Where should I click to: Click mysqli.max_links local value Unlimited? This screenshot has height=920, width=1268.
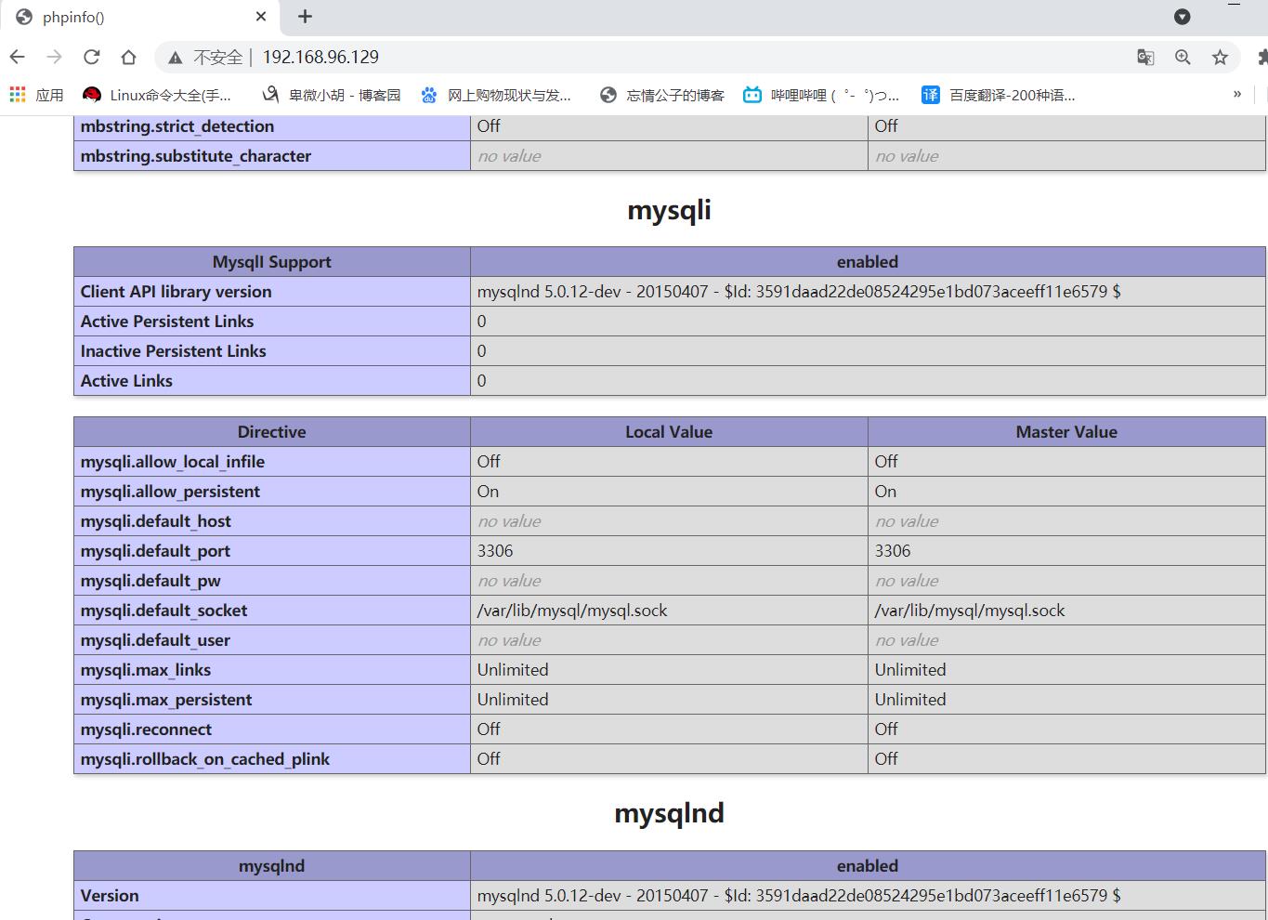pyautogui.click(x=513, y=670)
